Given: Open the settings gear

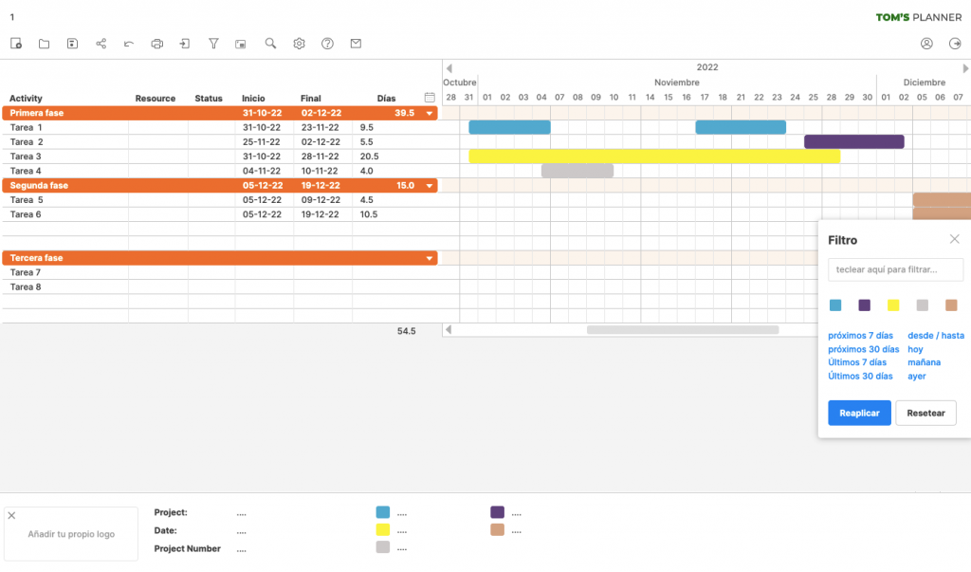Looking at the screenshot, I should point(298,44).
